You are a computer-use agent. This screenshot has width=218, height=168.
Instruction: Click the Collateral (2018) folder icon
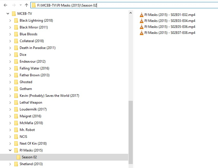point(16,41)
